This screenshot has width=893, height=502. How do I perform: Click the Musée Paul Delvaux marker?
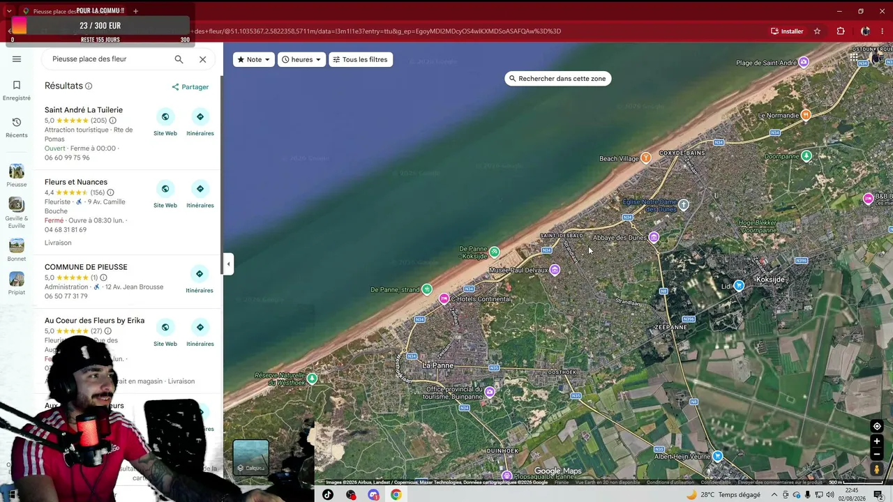[555, 270]
